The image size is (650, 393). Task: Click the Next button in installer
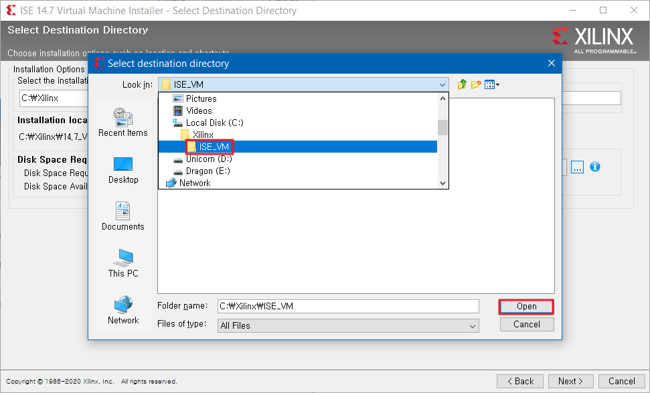tap(570, 381)
